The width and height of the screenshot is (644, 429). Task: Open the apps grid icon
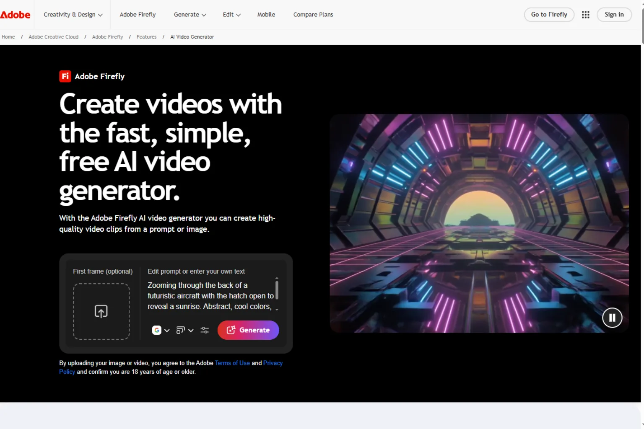coord(586,15)
